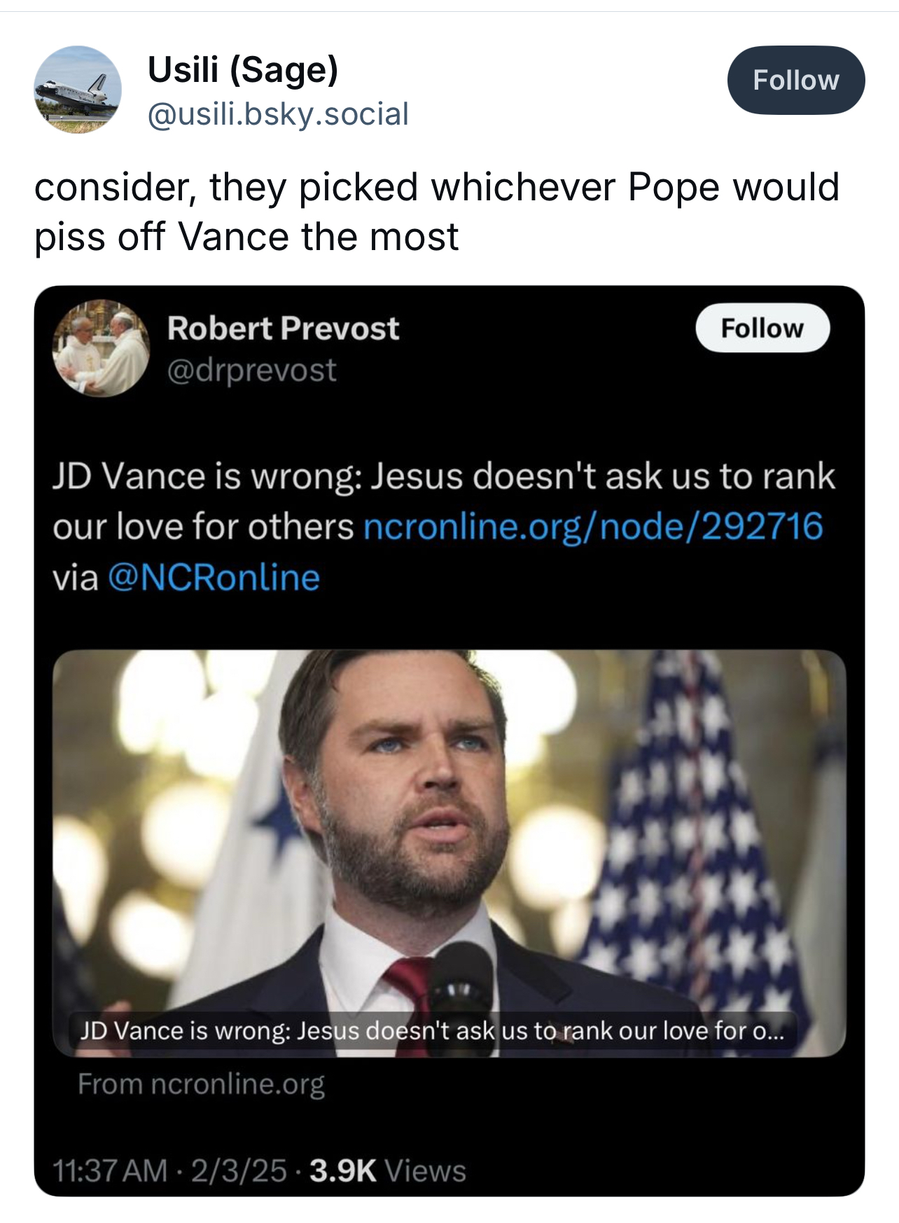Click the headline caption overlaid on the photo
Viewport: 899px width, 1223px height.
(431, 1031)
